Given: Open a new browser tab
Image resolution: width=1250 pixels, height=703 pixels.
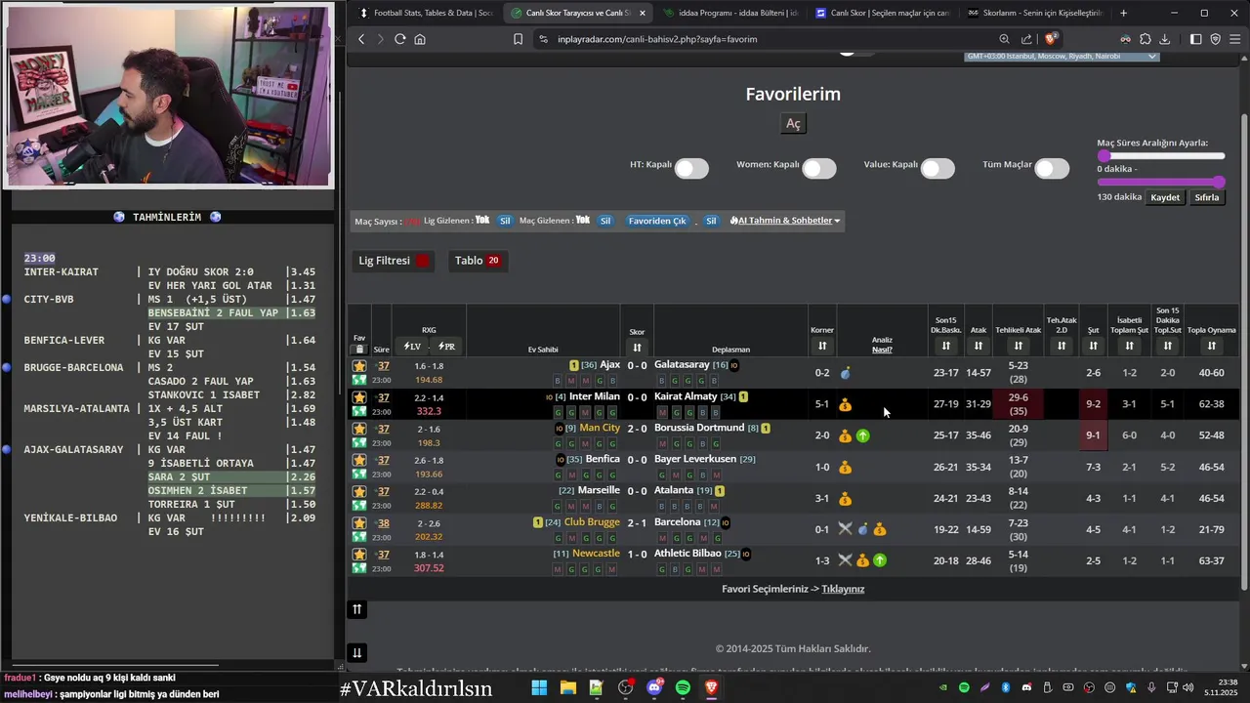Looking at the screenshot, I should (x=1123, y=13).
